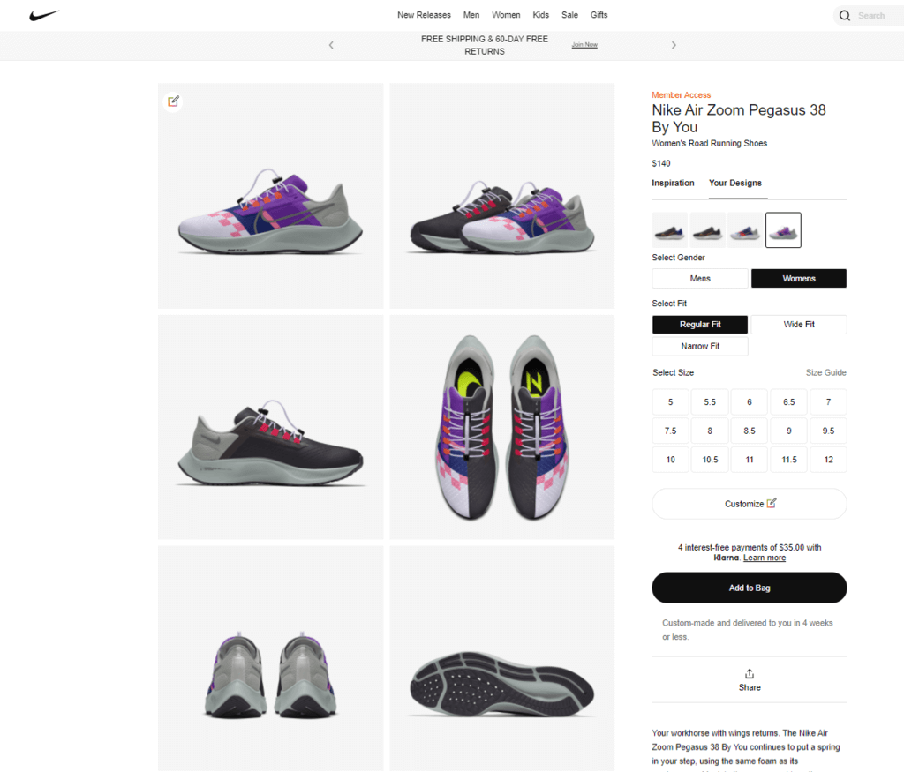Select the first saved design thumbnail
The height and width of the screenshot is (772, 904).
670,230
